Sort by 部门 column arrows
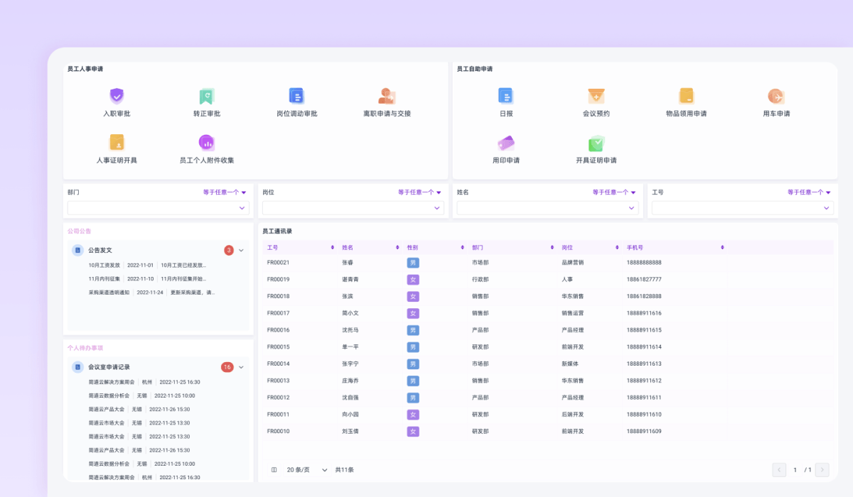Viewport: 853px width, 497px height. [x=552, y=248]
